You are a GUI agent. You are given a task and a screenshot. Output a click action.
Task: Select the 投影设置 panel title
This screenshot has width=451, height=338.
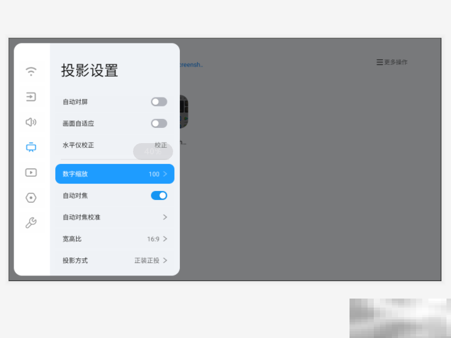[x=89, y=70]
